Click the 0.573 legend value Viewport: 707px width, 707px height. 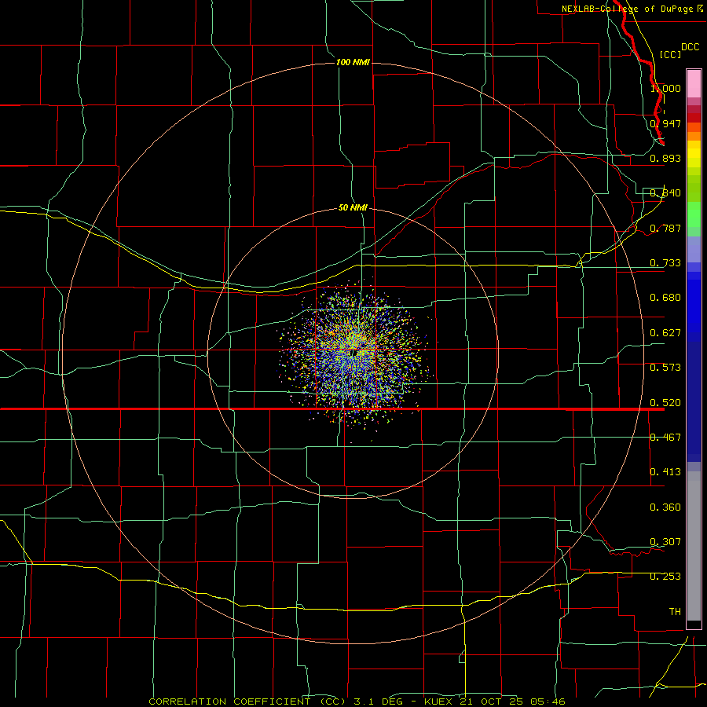coord(665,368)
